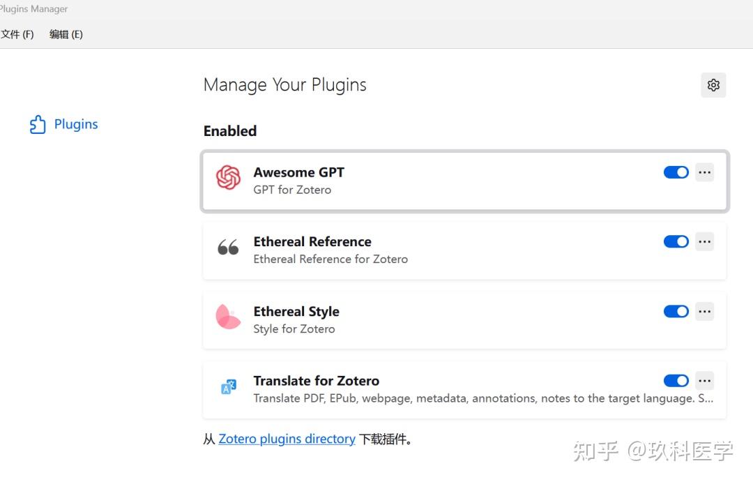Disable the Awesome GPT plugin toggle
753x482 pixels.
tap(676, 172)
